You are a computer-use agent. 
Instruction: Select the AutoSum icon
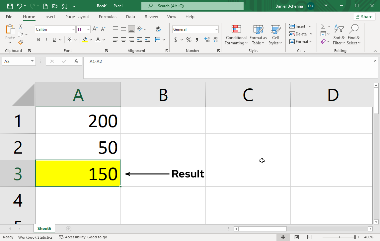tap(323, 26)
